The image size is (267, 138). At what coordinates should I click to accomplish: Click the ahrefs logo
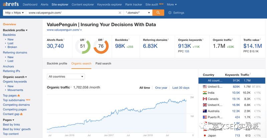[x=11, y=4]
